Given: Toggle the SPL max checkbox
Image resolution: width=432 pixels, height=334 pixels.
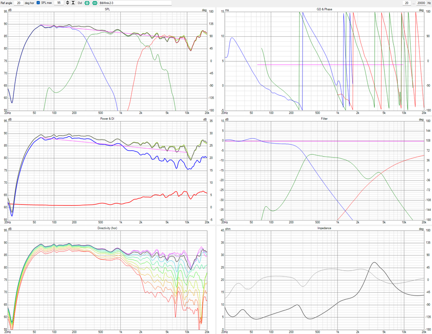Looking at the screenshot, I should coord(38,3).
